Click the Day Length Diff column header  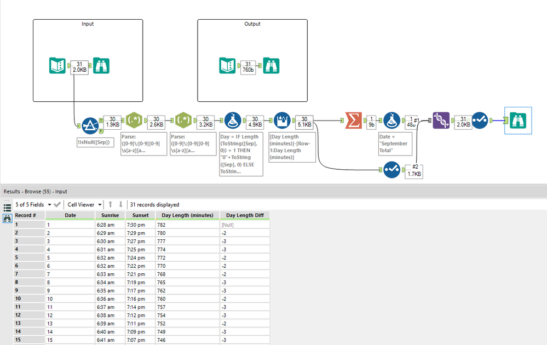[245, 215]
